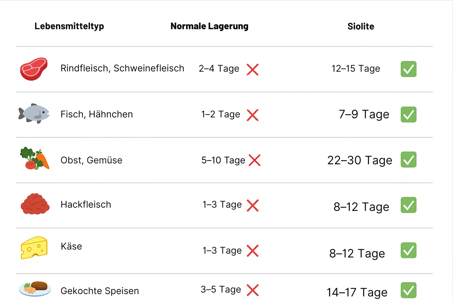Select the vegetables and carrot icon

35,159
